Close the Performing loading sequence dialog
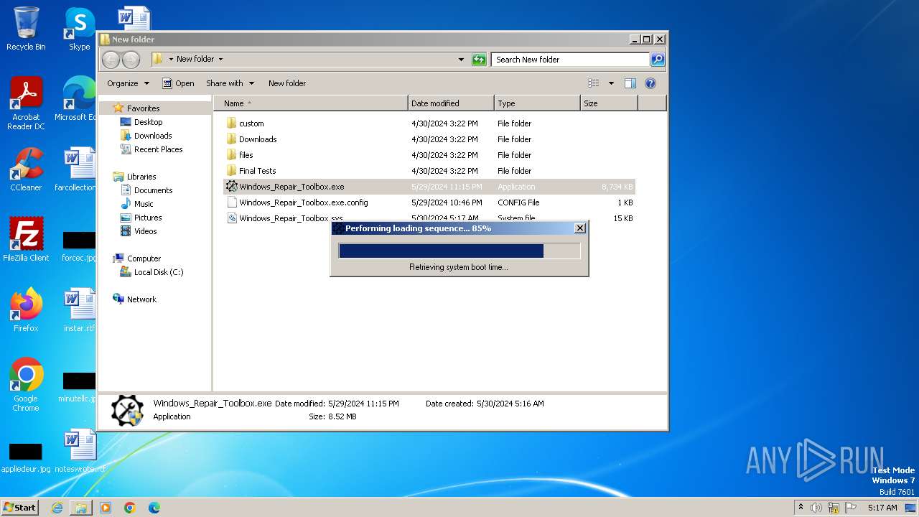The height and width of the screenshot is (517, 919). pyautogui.click(x=580, y=228)
